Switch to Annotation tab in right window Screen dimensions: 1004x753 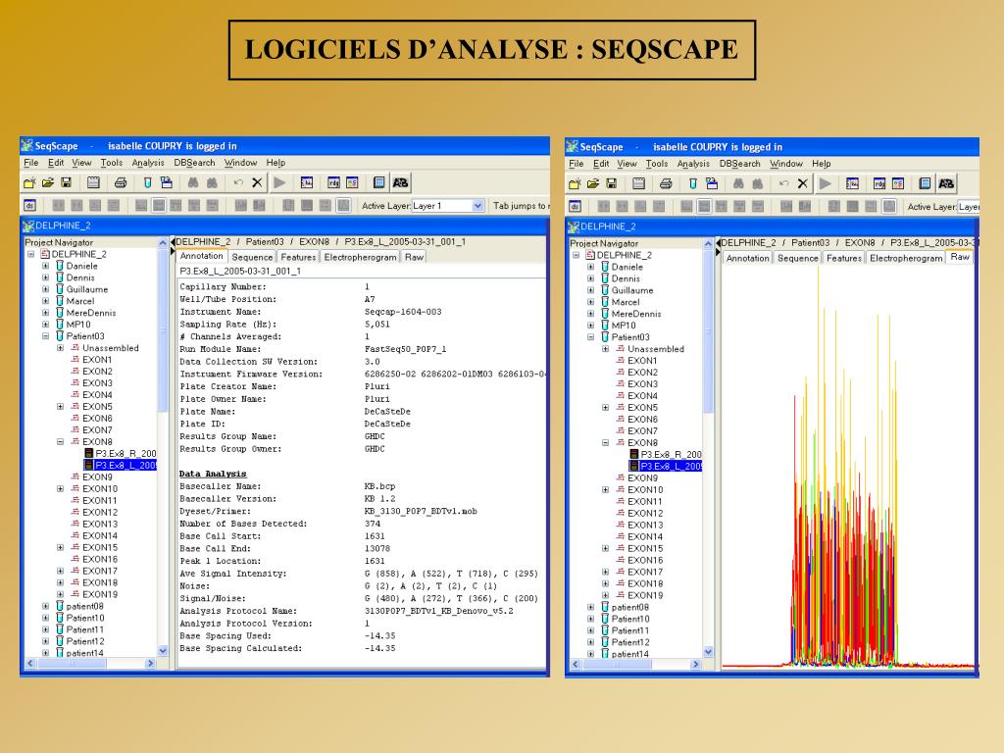(747, 259)
